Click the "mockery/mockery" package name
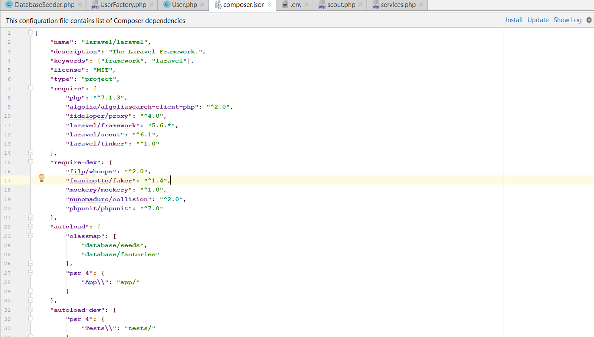Viewport: 594px width, 337px height. 99,190
